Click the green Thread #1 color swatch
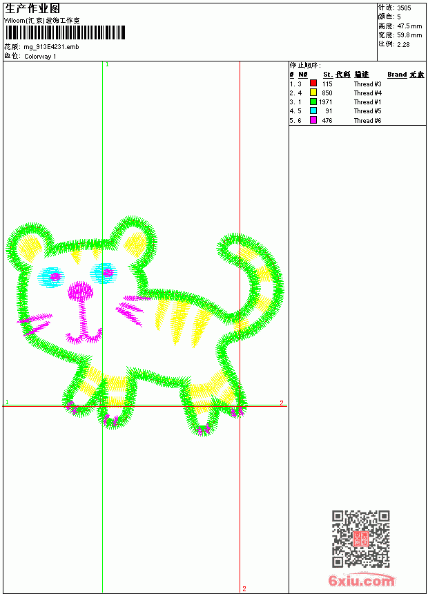 click(x=313, y=102)
